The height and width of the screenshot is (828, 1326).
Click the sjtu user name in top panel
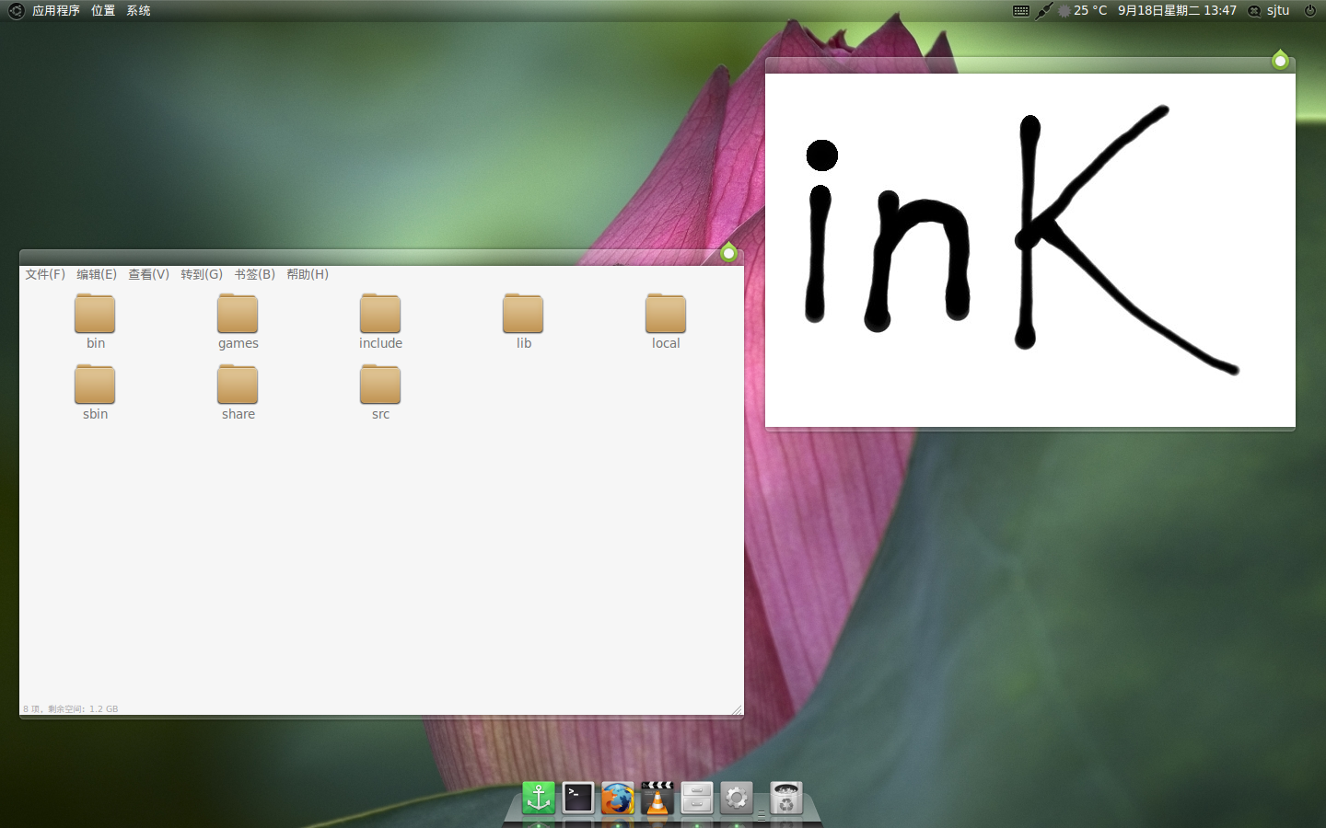pos(1278,11)
